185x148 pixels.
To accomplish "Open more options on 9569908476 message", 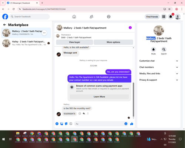I will (88, 114).
